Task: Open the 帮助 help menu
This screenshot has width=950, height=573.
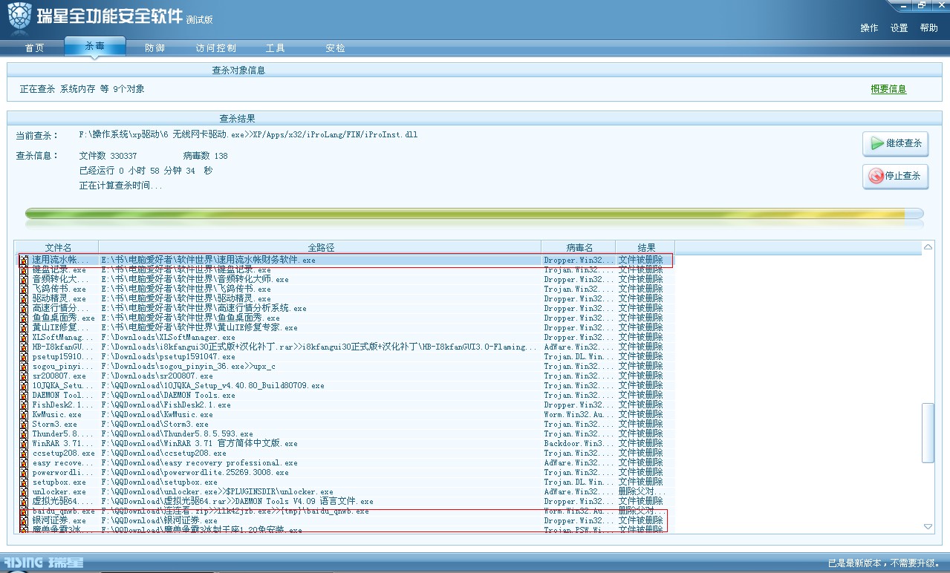Action: (929, 28)
